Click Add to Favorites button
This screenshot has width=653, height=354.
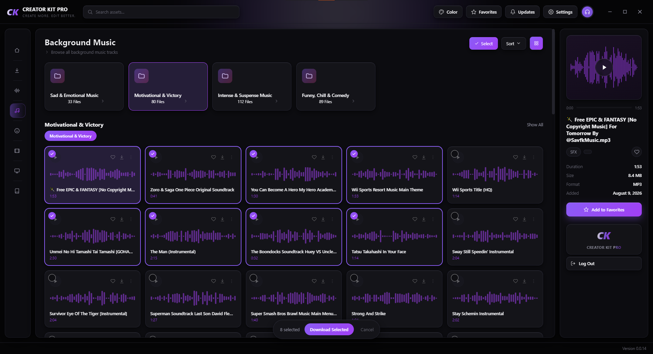[x=604, y=210]
